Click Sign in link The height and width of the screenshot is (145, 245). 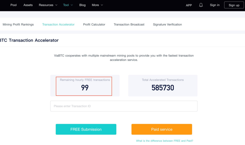(x=214, y=5)
